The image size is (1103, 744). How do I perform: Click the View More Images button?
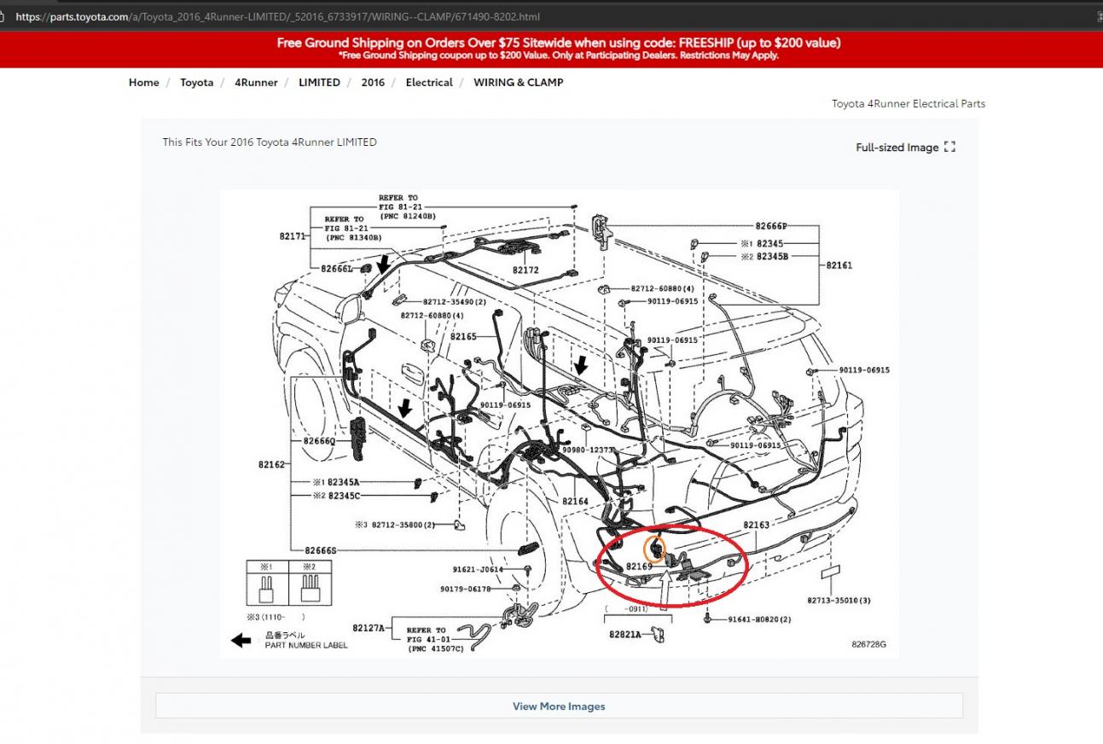coord(559,706)
